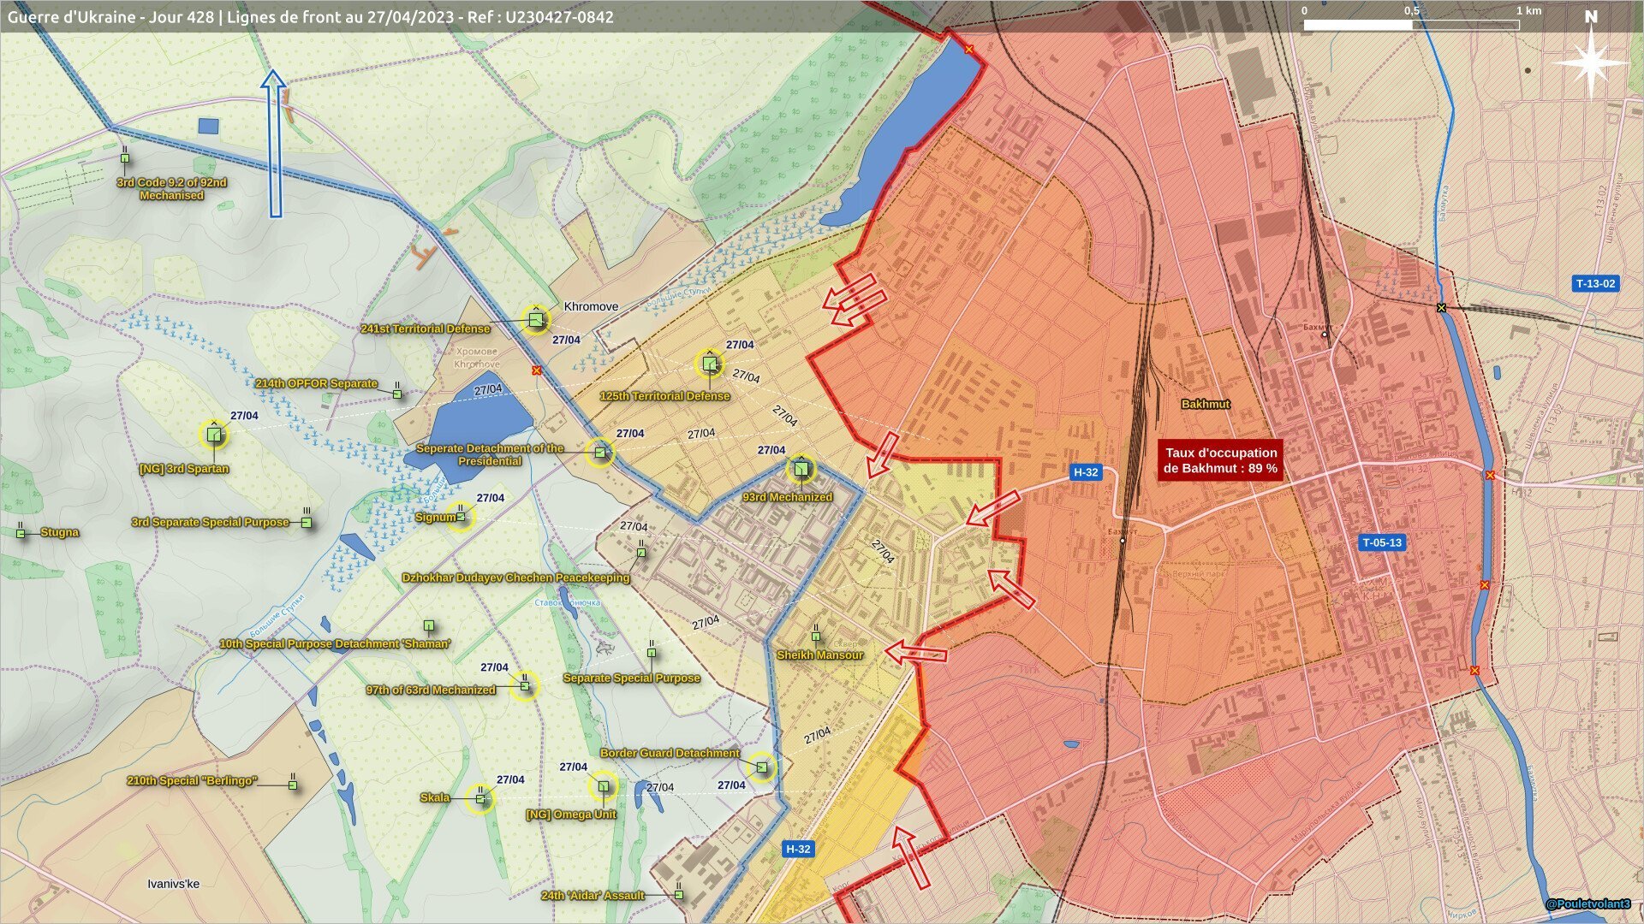Click the [NG] Omega Unit marker icon
1644x924 pixels.
(604, 786)
